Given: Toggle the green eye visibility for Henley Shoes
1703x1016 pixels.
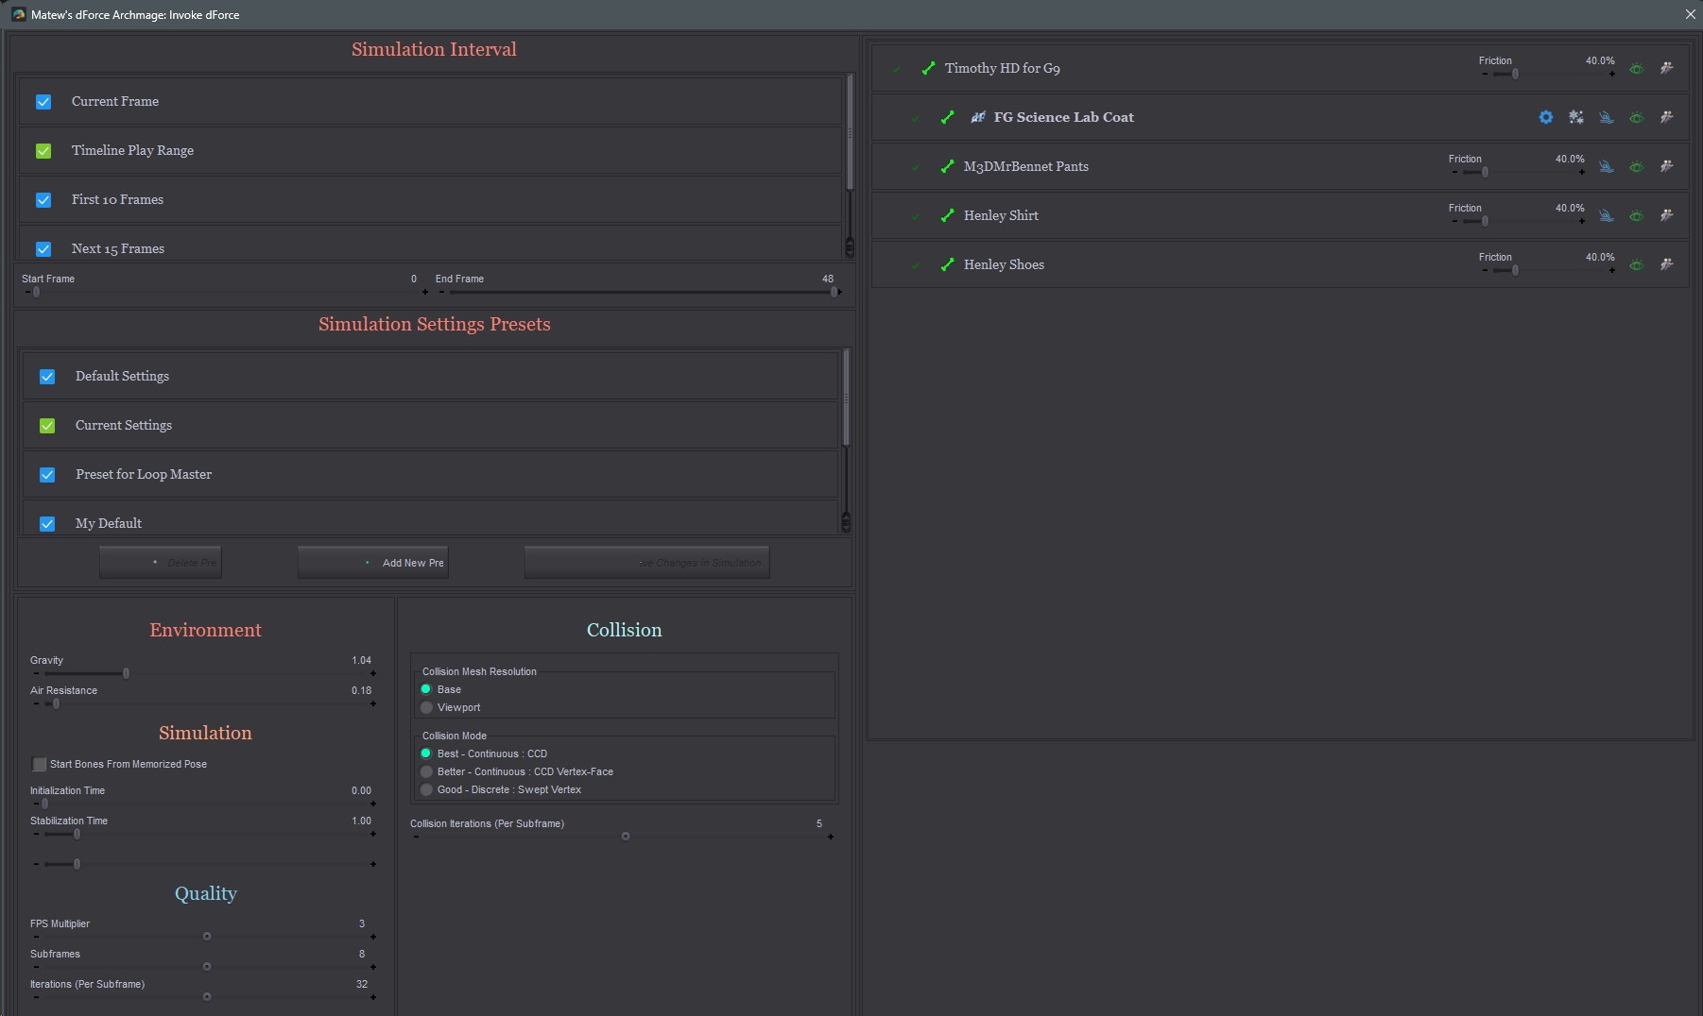Looking at the screenshot, I should tap(1636, 264).
